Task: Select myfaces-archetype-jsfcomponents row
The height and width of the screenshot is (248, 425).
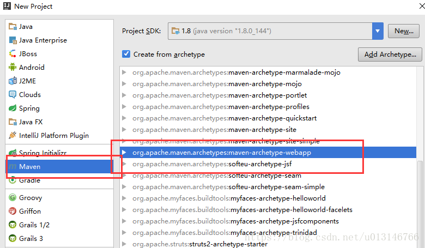Action: tap(268, 221)
